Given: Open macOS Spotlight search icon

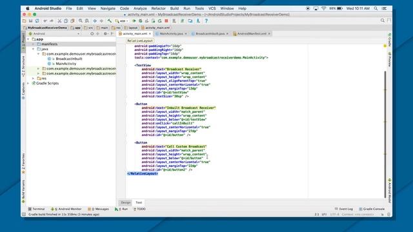Looking at the screenshot, I should pyautogui.click(x=376, y=8).
